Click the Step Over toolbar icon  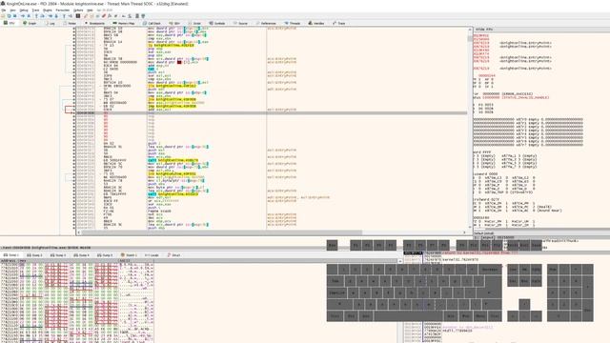tap(43, 16)
